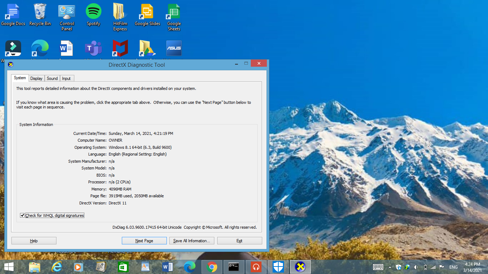Open Windows Defender from the taskbar
This screenshot has width=488, height=274.
coord(278,267)
